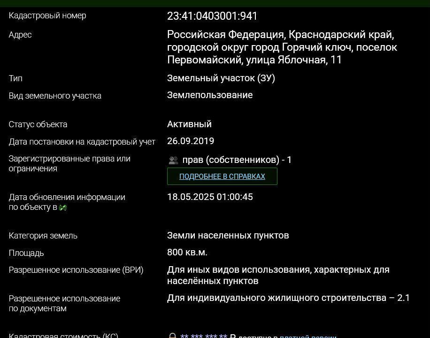Click the area value 800 кв.м.

pyautogui.click(x=187, y=252)
